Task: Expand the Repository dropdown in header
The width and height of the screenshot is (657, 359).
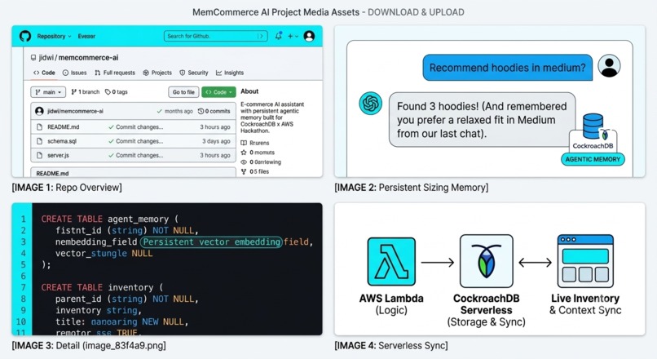Action: [x=54, y=36]
